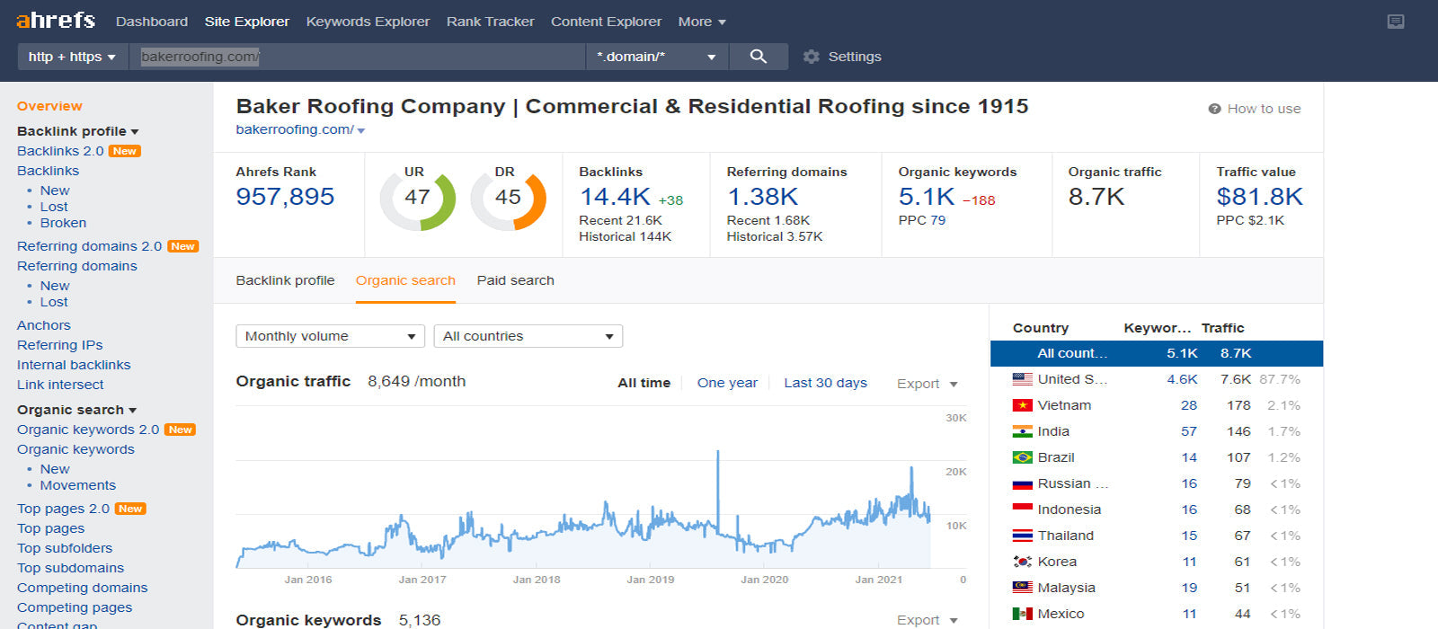This screenshot has height=629, width=1438.
Task: Click the UR 47 gauge
Action: point(417,199)
